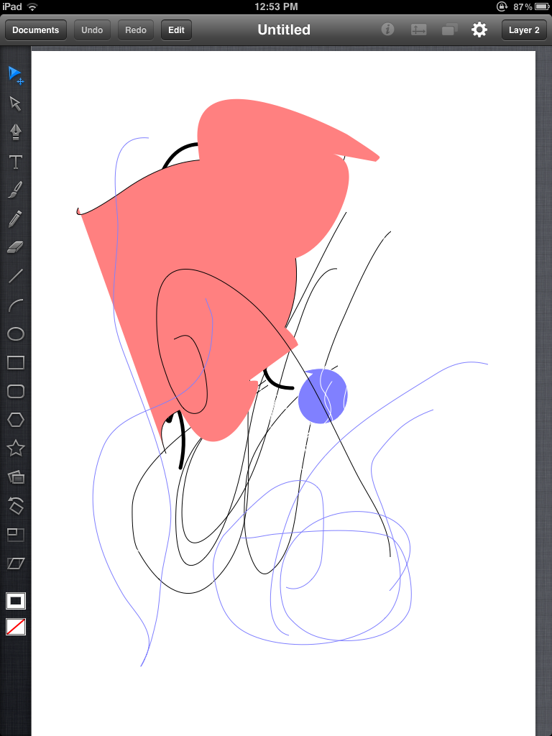Viewport: 552px width, 736px height.
Task: Pick the Brush tool
Action: click(15, 190)
